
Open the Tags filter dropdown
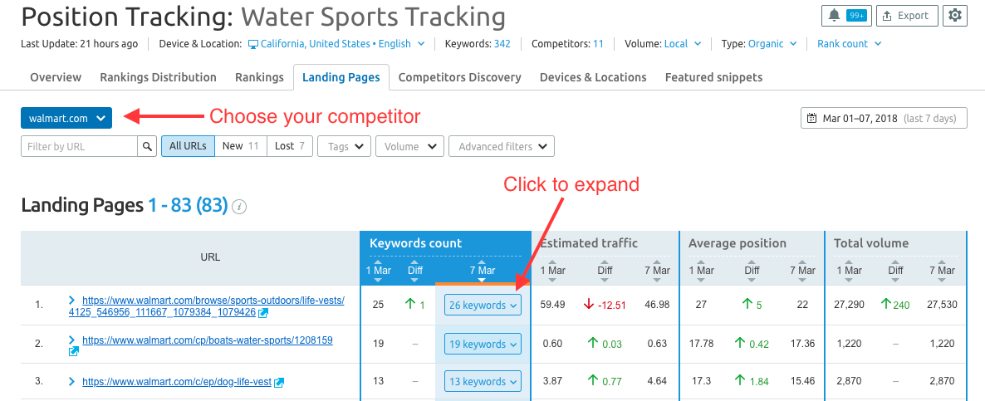(344, 146)
